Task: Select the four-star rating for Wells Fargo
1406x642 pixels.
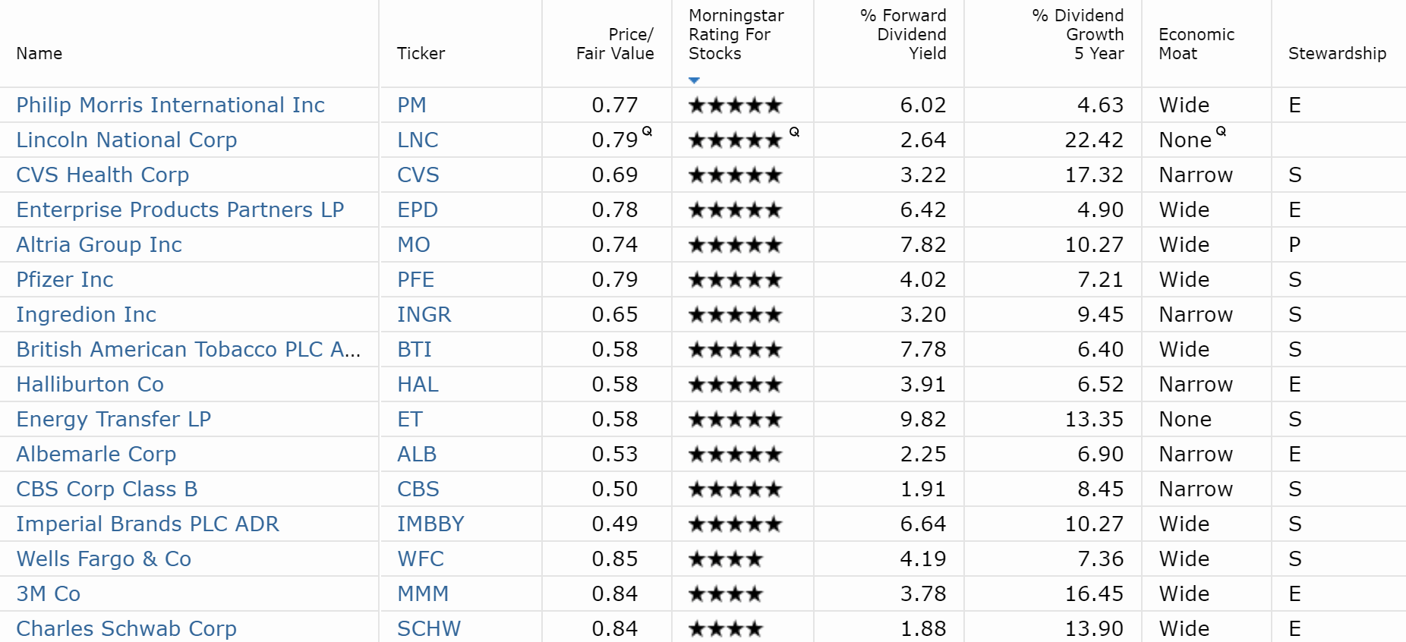Action: (x=723, y=559)
